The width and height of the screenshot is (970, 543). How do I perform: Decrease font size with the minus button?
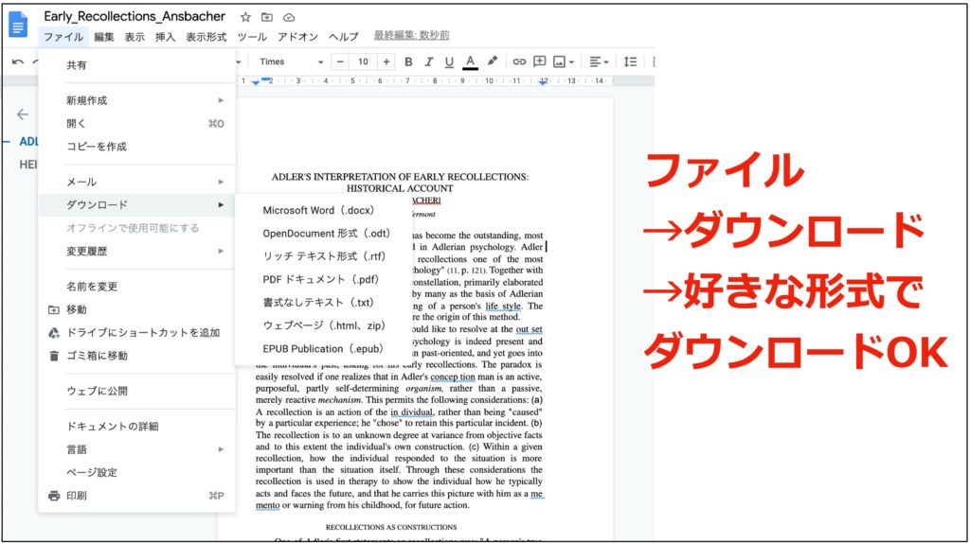(x=340, y=61)
